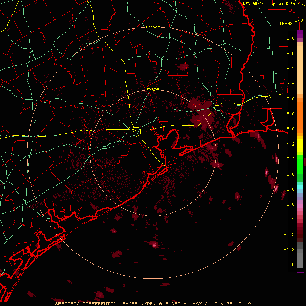Click the 9.0 value on the color scale

(291, 53)
